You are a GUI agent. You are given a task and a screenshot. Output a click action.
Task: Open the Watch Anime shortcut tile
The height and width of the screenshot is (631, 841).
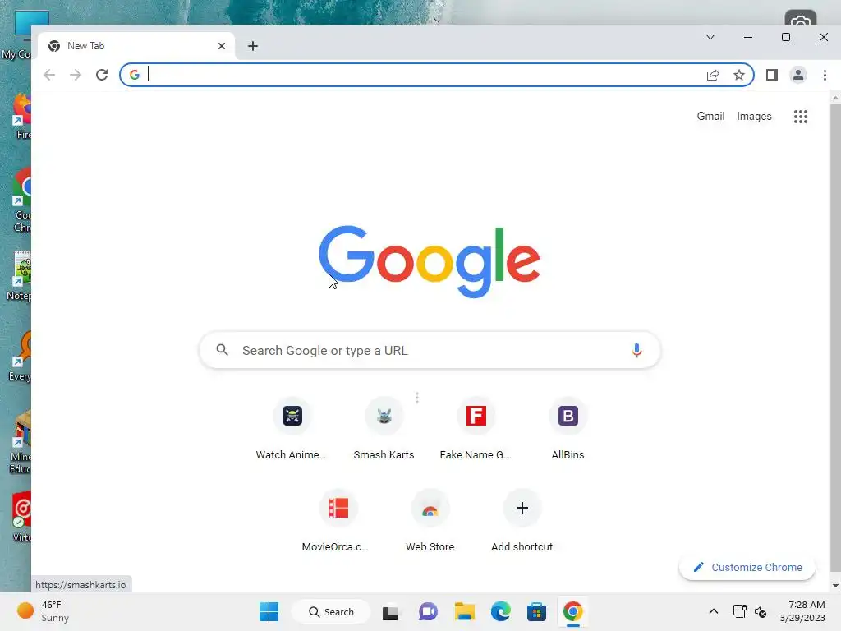tap(292, 429)
